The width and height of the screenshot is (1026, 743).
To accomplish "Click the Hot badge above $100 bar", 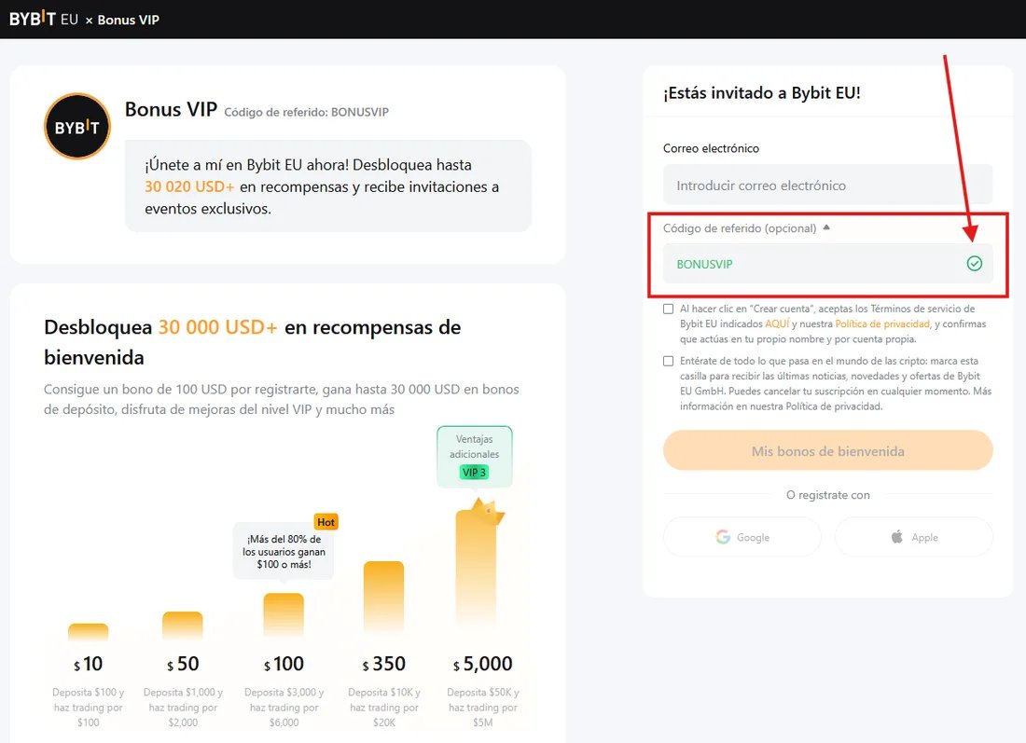I will pyautogui.click(x=326, y=522).
